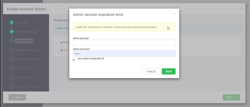Focus the Admin password field
Screen dimensions: 250x107
click(x=124, y=54)
